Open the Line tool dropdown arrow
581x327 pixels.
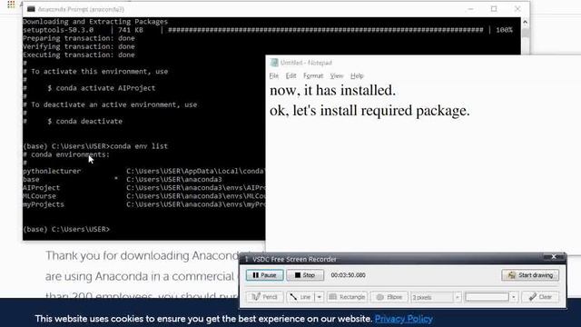319,297
